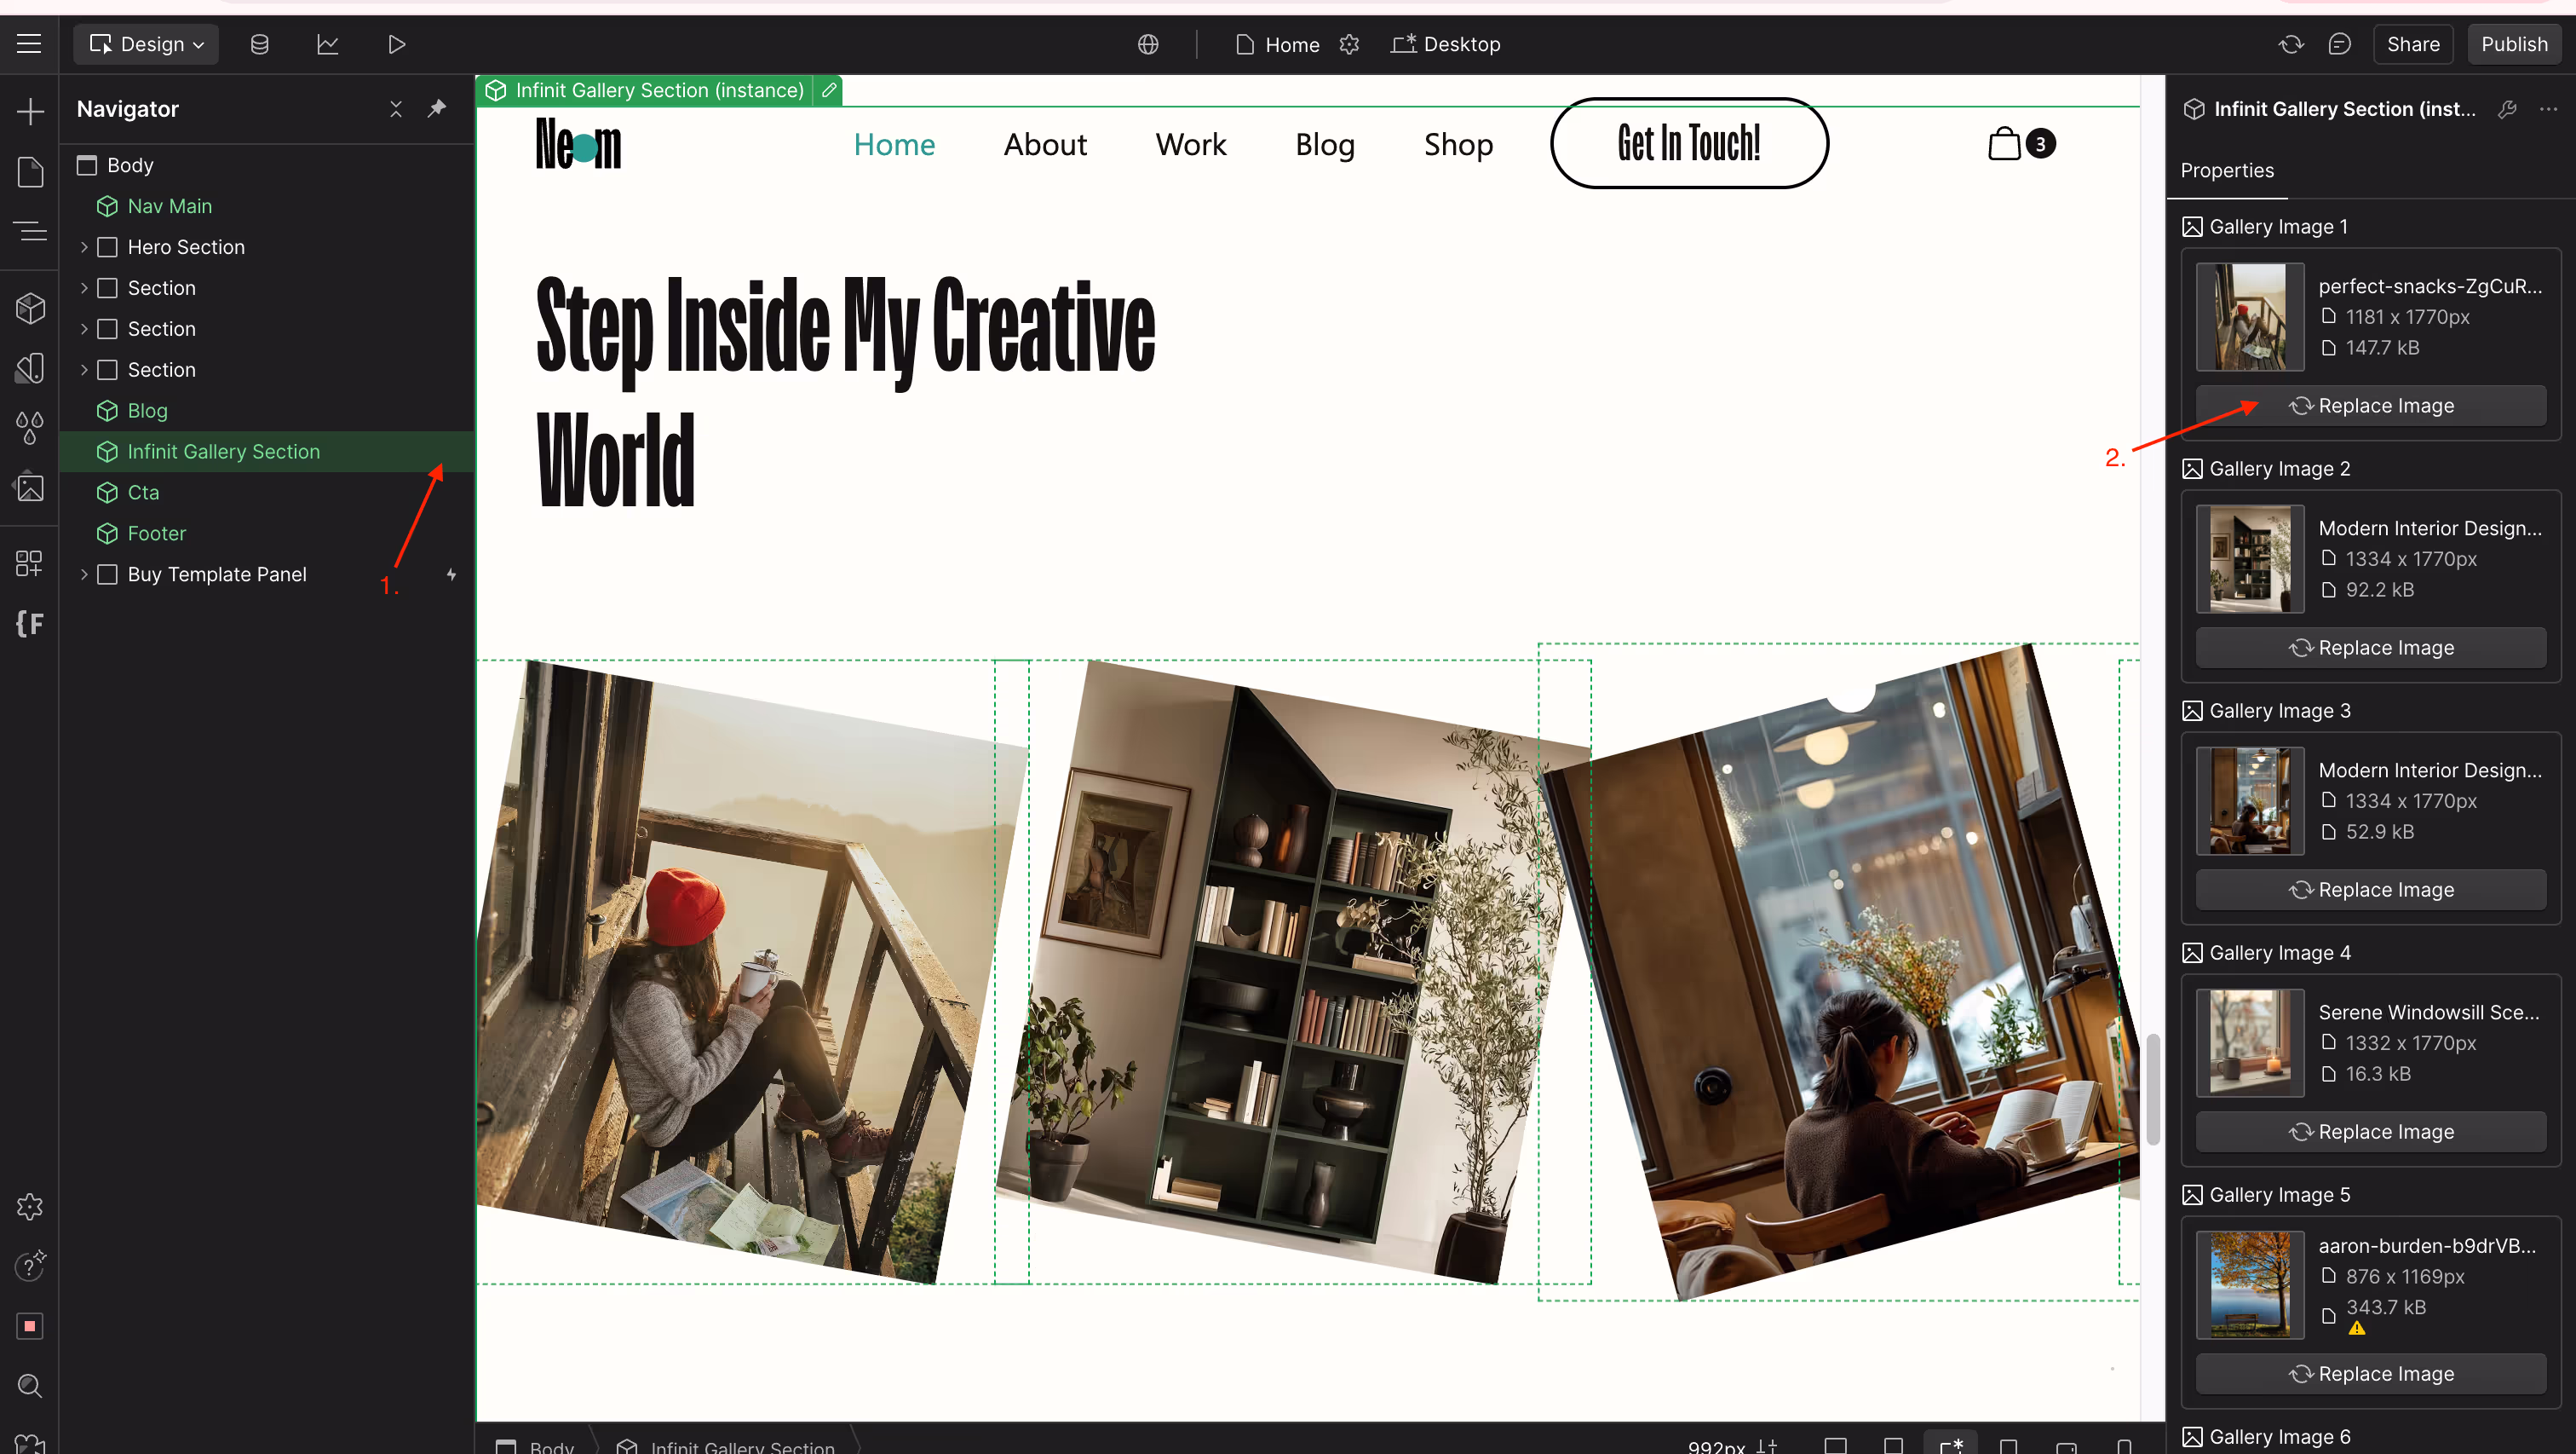This screenshot has height=1454, width=2576.
Task: Select the Footer component in Navigator
Action: click(157, 534)
